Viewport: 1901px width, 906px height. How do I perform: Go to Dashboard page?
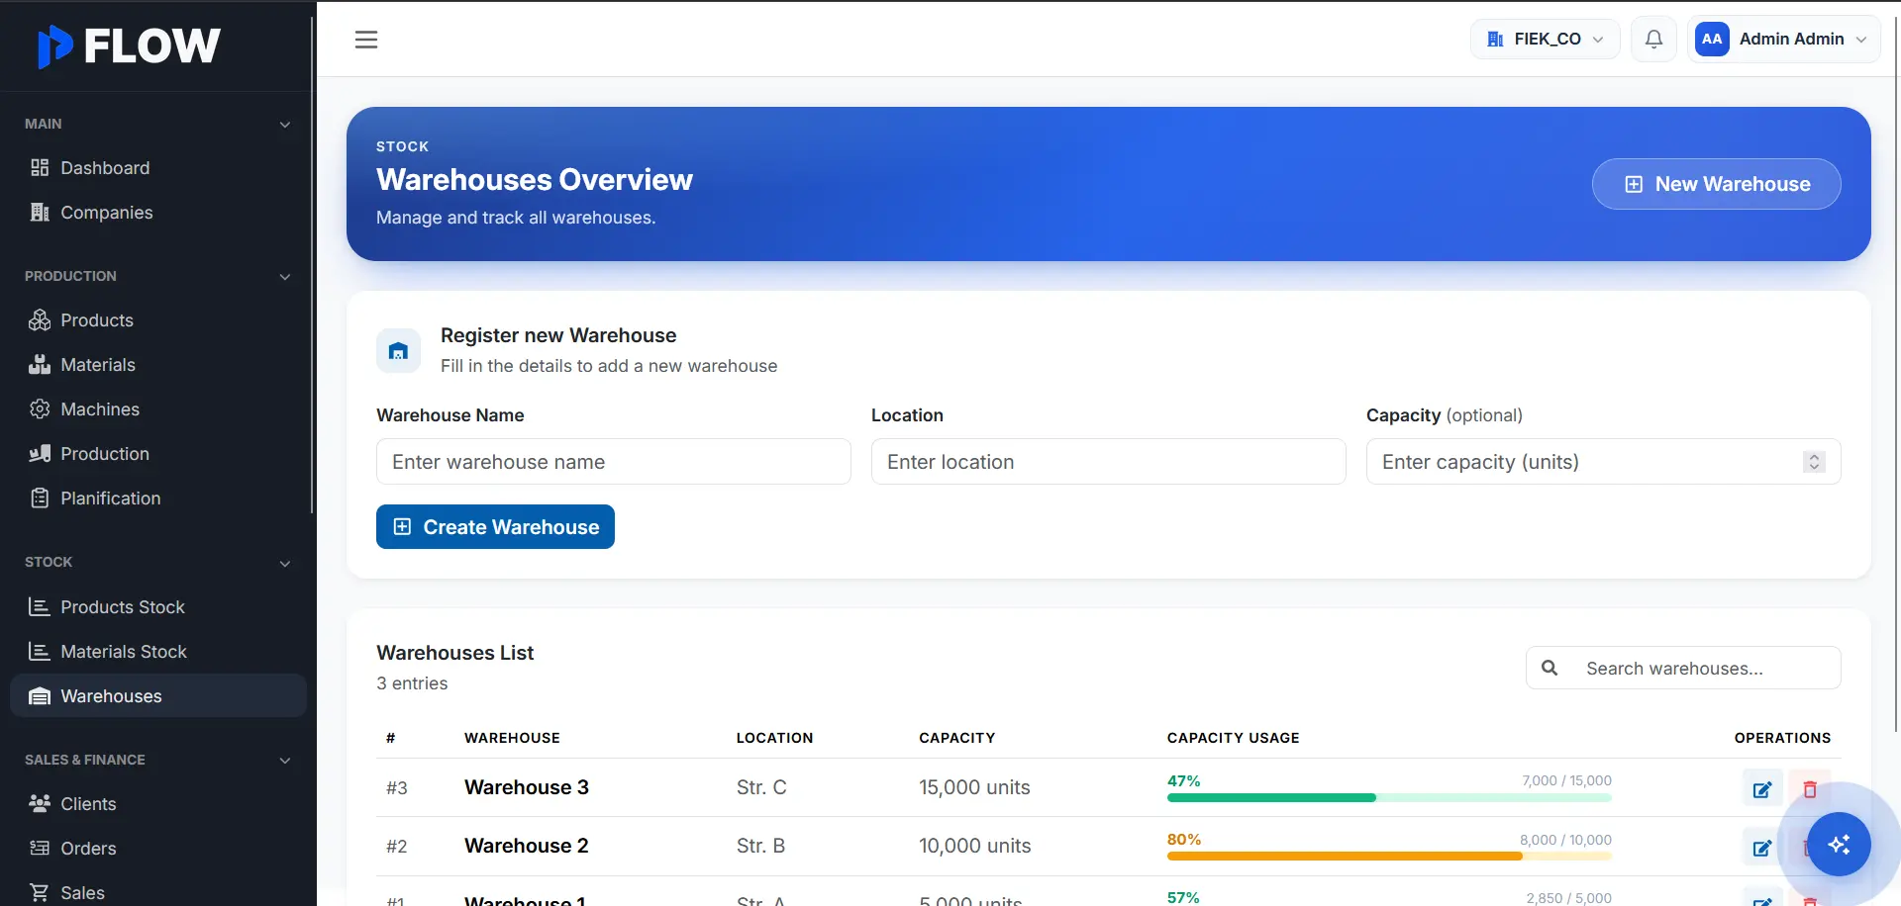[x=158, y=168]
